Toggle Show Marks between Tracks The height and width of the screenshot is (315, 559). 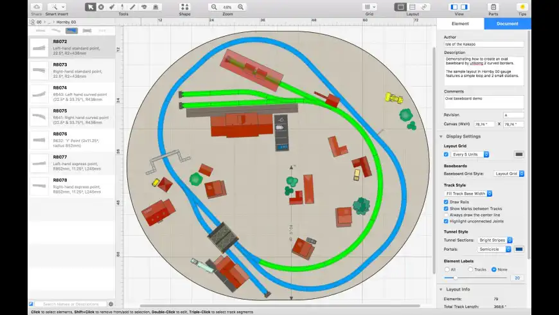point(446,208)
